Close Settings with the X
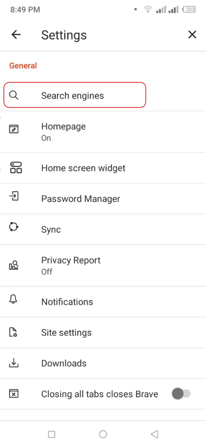This screenshot has height=448, width=206. coord(192,35)
